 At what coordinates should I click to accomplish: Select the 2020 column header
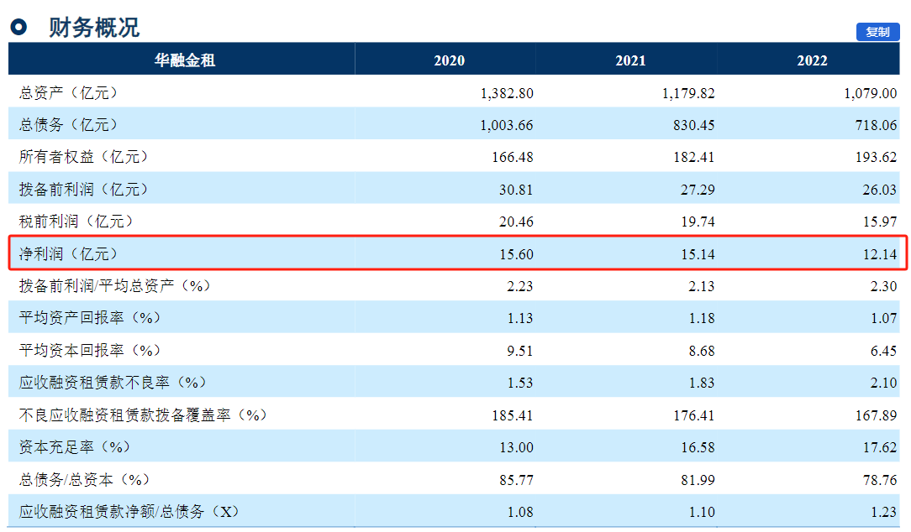(449, 60)
